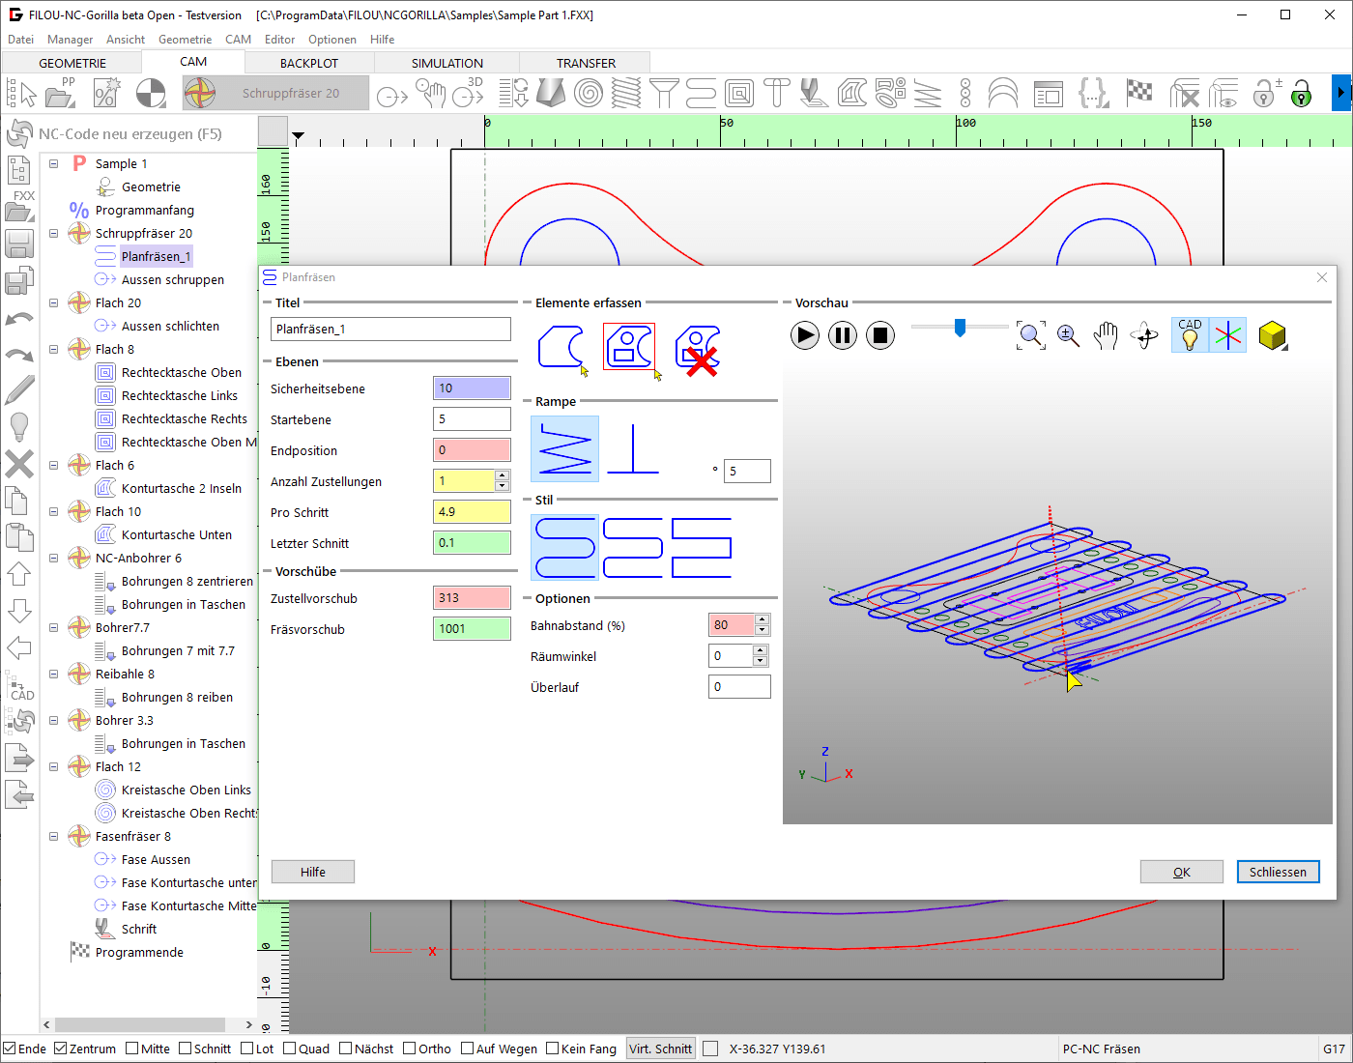Collapse the Sample 1 tree node
This screenshot has width=1353, height=1063.
[x=54, y=163]
